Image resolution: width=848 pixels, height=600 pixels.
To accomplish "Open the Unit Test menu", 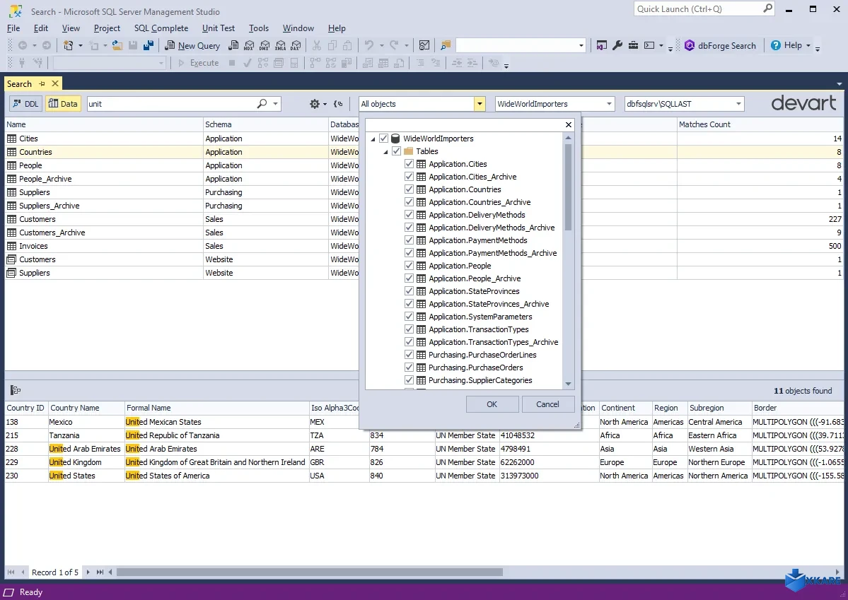I will click(219, 28).
